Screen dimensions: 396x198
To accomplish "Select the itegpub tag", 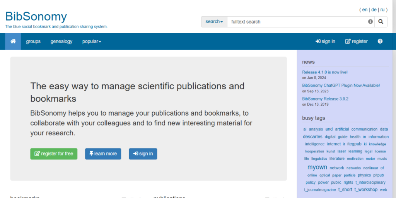I will 354,144.
